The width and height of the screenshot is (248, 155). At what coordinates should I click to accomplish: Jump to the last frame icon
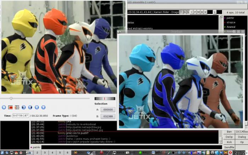(x=43, y=107)
